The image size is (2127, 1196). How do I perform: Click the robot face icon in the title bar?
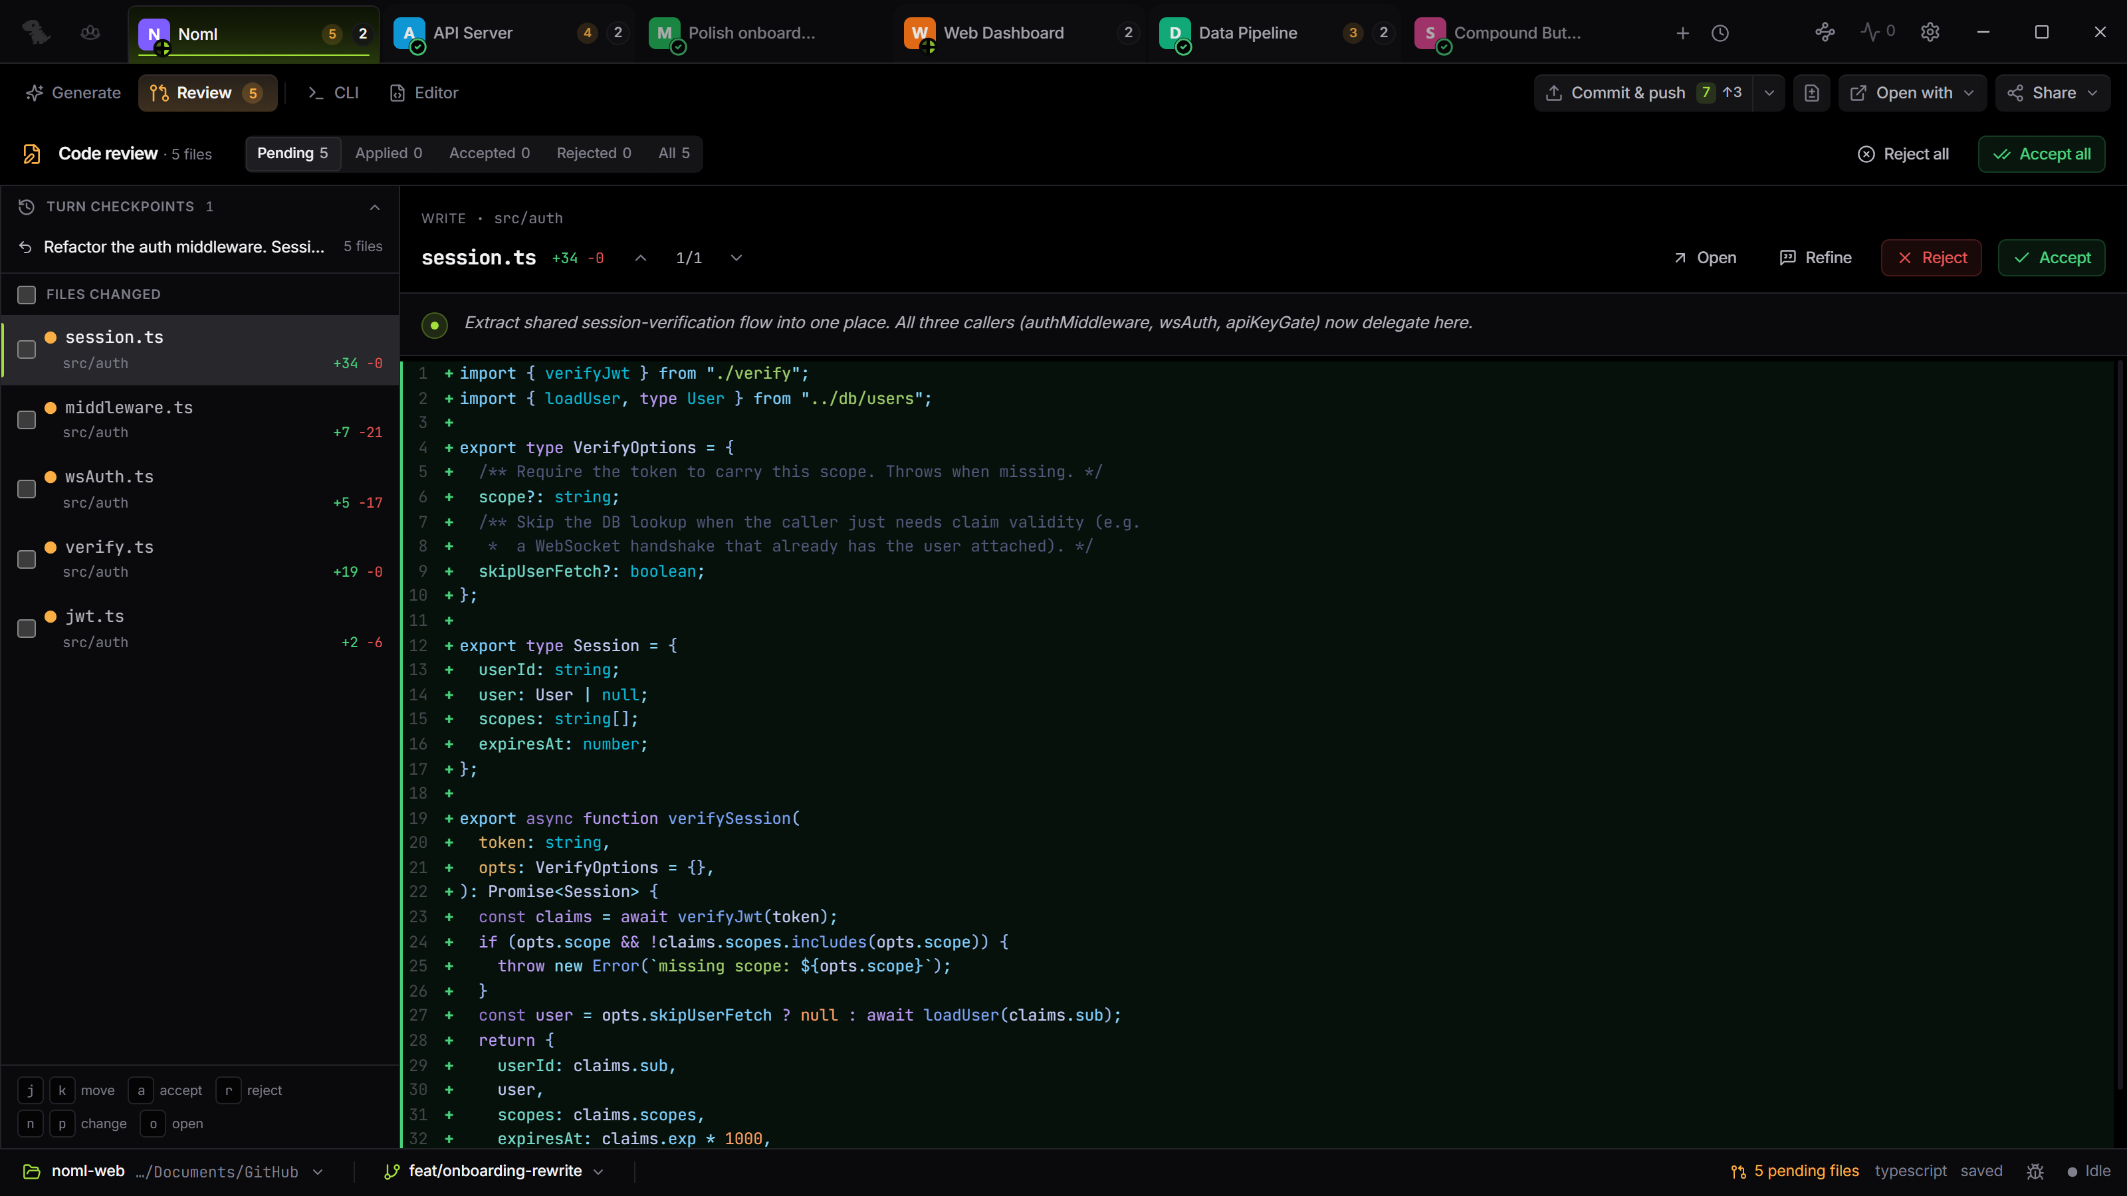pos(90,33)
